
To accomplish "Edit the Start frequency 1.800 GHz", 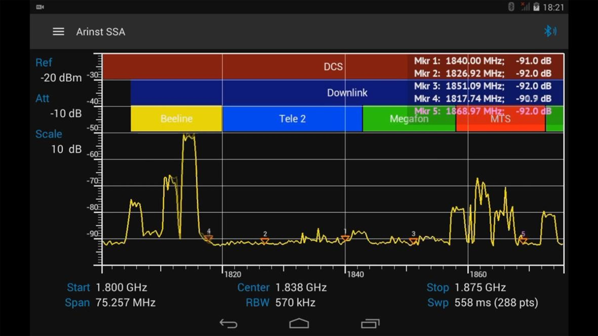I will (121, 287).
